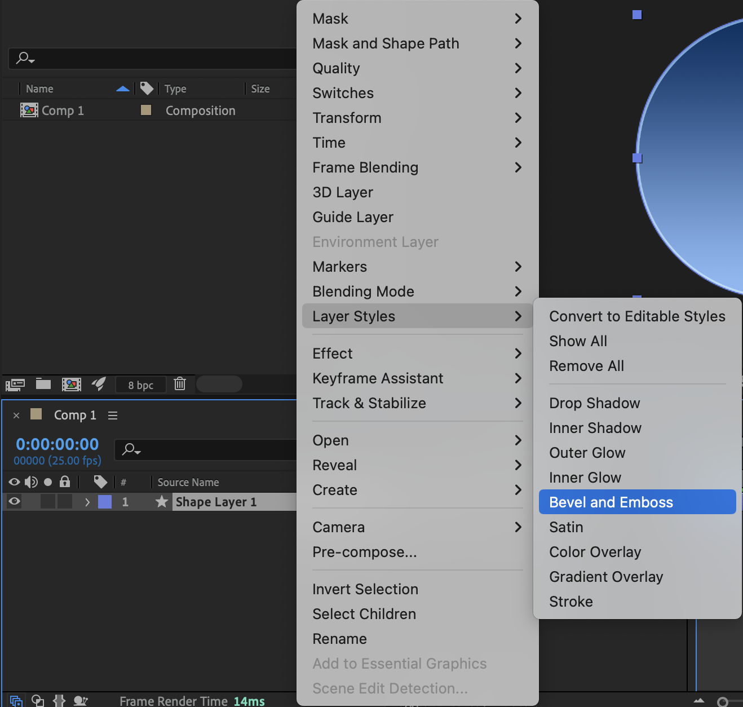743x707 pixels.
Task: Open the Blending Mode submenu
Action: pos(418,291)
